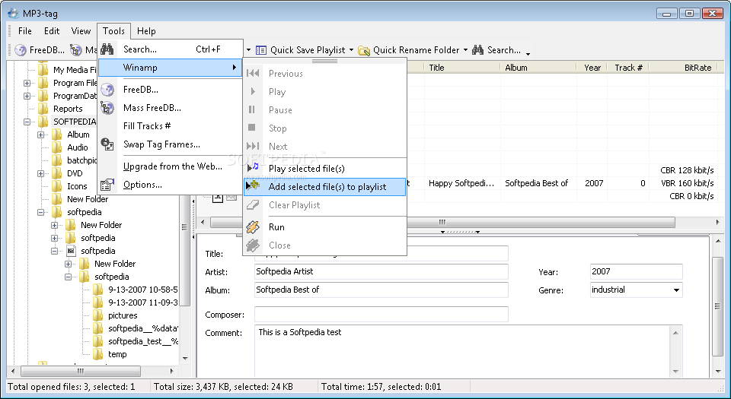Click the Total time status bar text
The width and height of the screenshot is (731, 399).
coord(381,386)
